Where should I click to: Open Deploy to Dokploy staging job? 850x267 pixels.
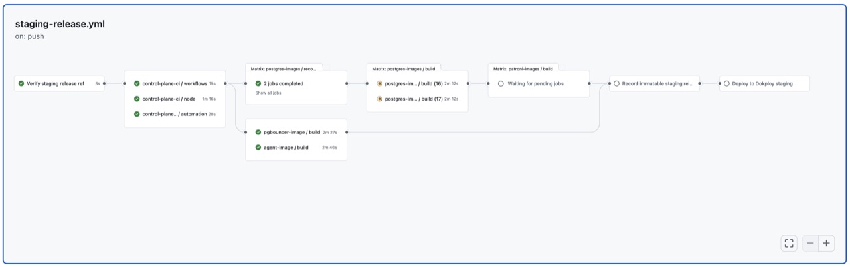(x=764, y=84)
